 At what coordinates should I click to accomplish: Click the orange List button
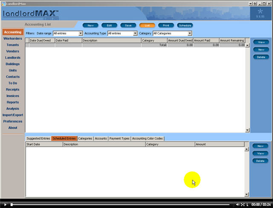pos(147,26)
